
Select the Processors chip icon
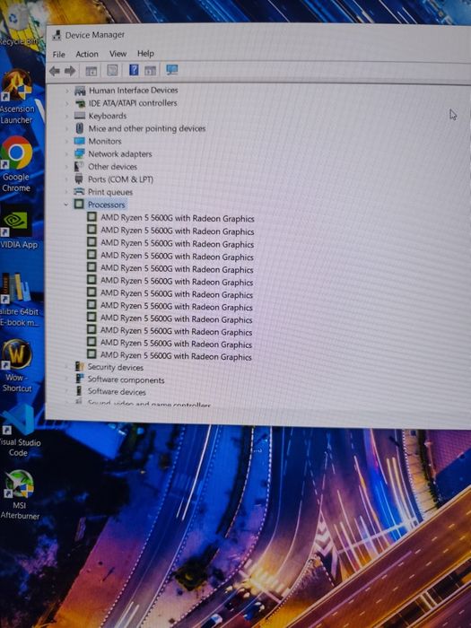coord(79,205)
